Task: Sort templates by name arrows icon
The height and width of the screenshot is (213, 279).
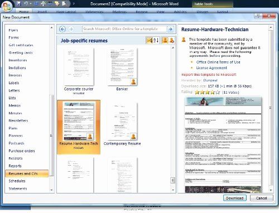Action: (156, 40)
